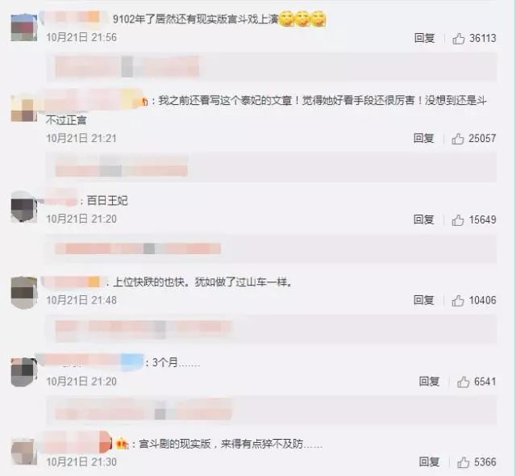Reply to the 泰妃 article comment
516x476 pixels.
point(423,138)
